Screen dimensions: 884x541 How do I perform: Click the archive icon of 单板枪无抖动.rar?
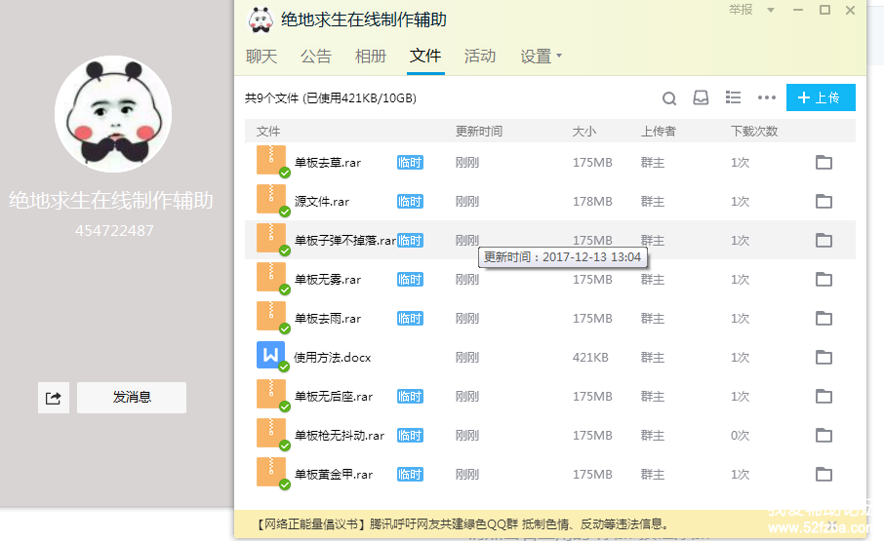coord(271,433)
